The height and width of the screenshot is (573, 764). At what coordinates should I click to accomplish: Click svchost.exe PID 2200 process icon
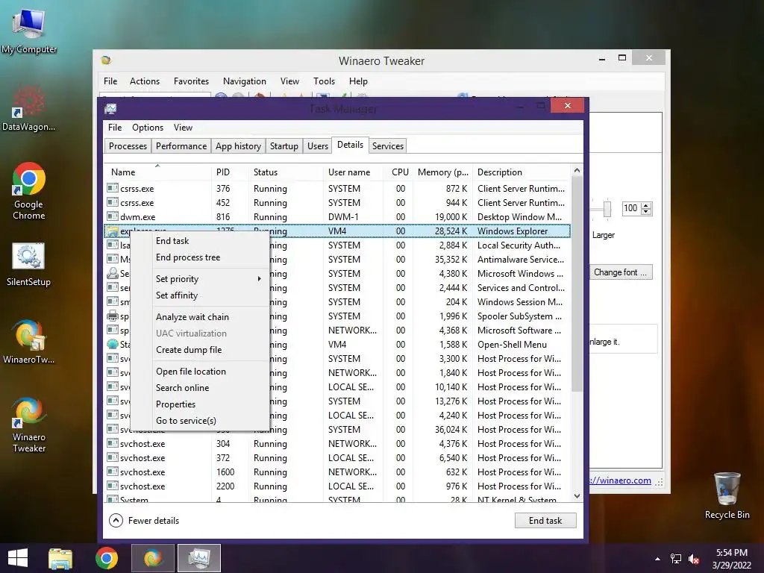pyautogui.click(x=113, y=486)
